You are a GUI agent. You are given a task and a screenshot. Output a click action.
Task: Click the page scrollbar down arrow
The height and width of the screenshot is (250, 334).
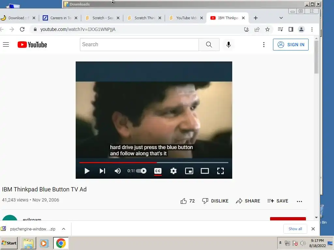click(316, 217)
